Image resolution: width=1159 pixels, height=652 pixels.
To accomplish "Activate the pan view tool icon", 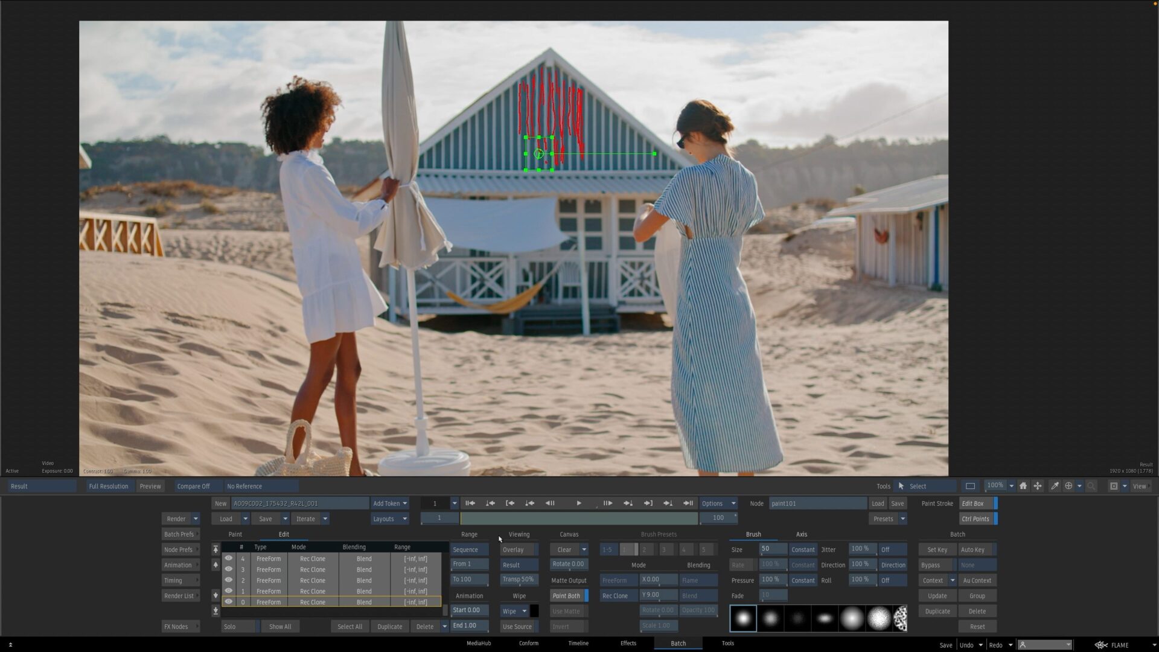I will click(1038, 485).
